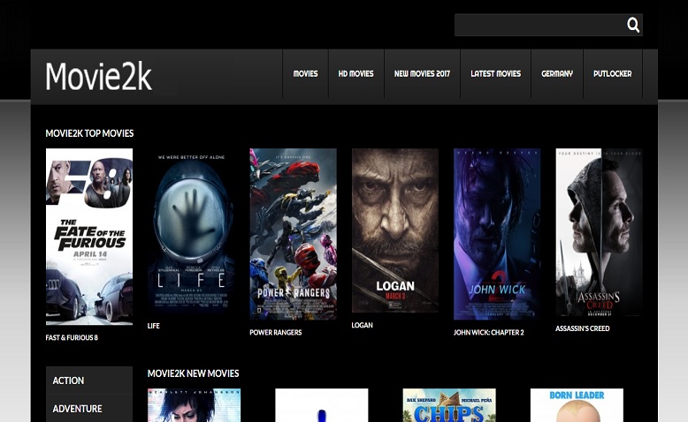
Task: Choose the Action genre category
Action: (x=68, y=381)
